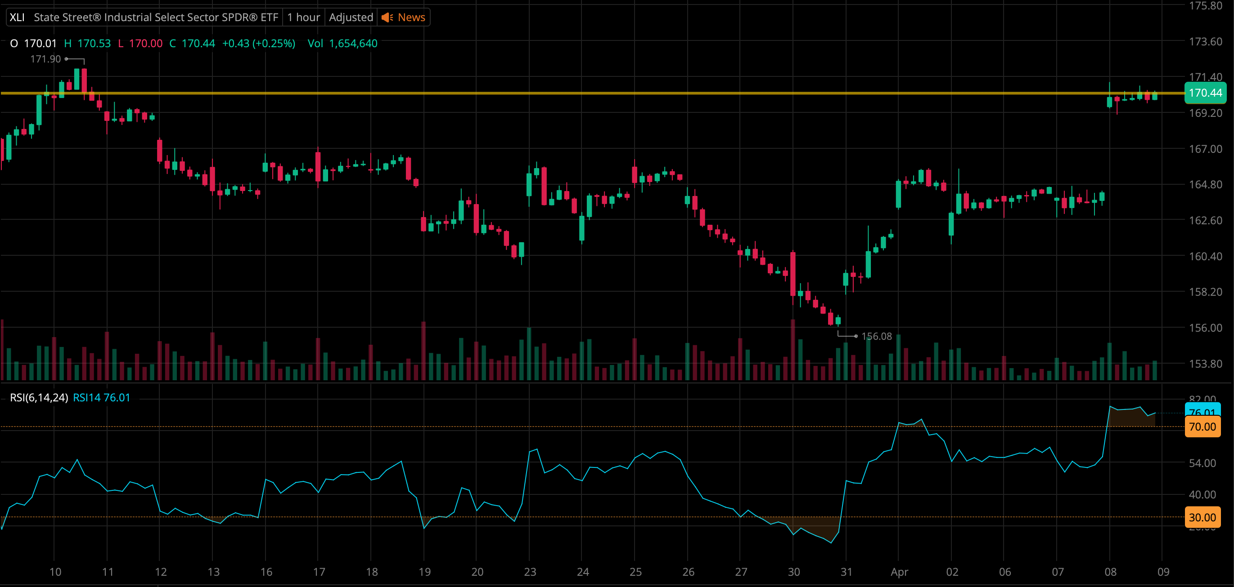
Task: Click the XLI ticker symbol
Action: [x=17, y=18]
